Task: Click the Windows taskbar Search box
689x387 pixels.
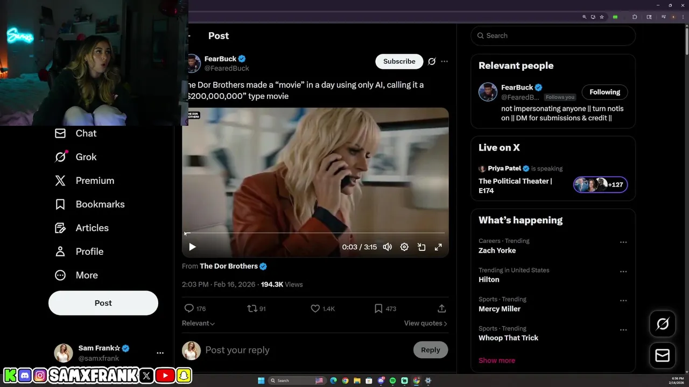Action: click(x=297, y=381)
